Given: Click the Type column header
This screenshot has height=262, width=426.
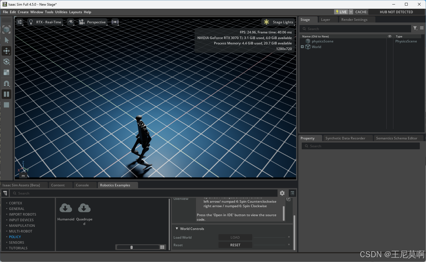Looking at the screenshot, I should coord(399,36).
